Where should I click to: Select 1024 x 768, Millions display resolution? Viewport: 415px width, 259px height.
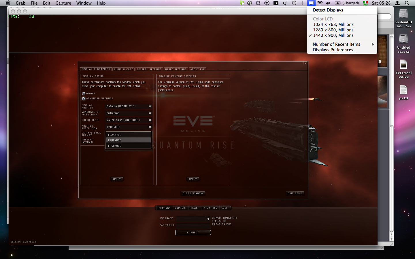click(x=342, y=24)
